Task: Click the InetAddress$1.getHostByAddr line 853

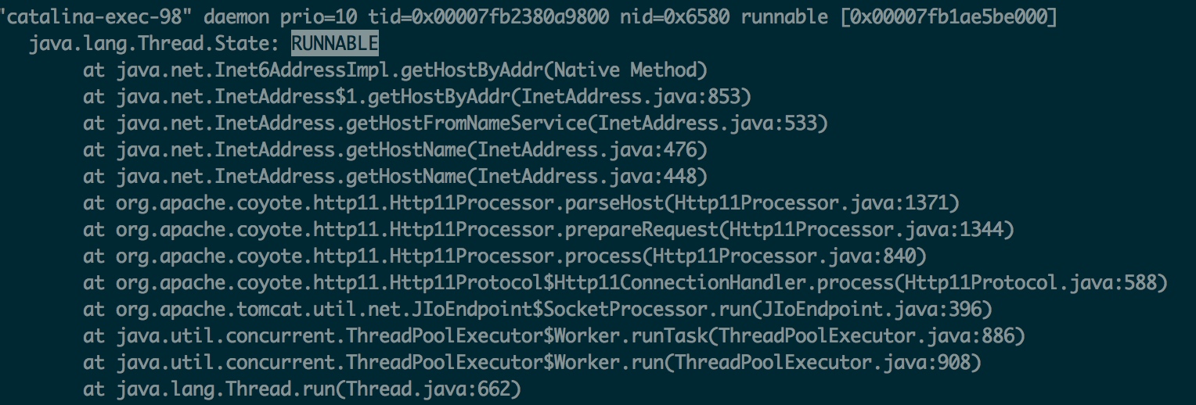Action: coord(417,98)
